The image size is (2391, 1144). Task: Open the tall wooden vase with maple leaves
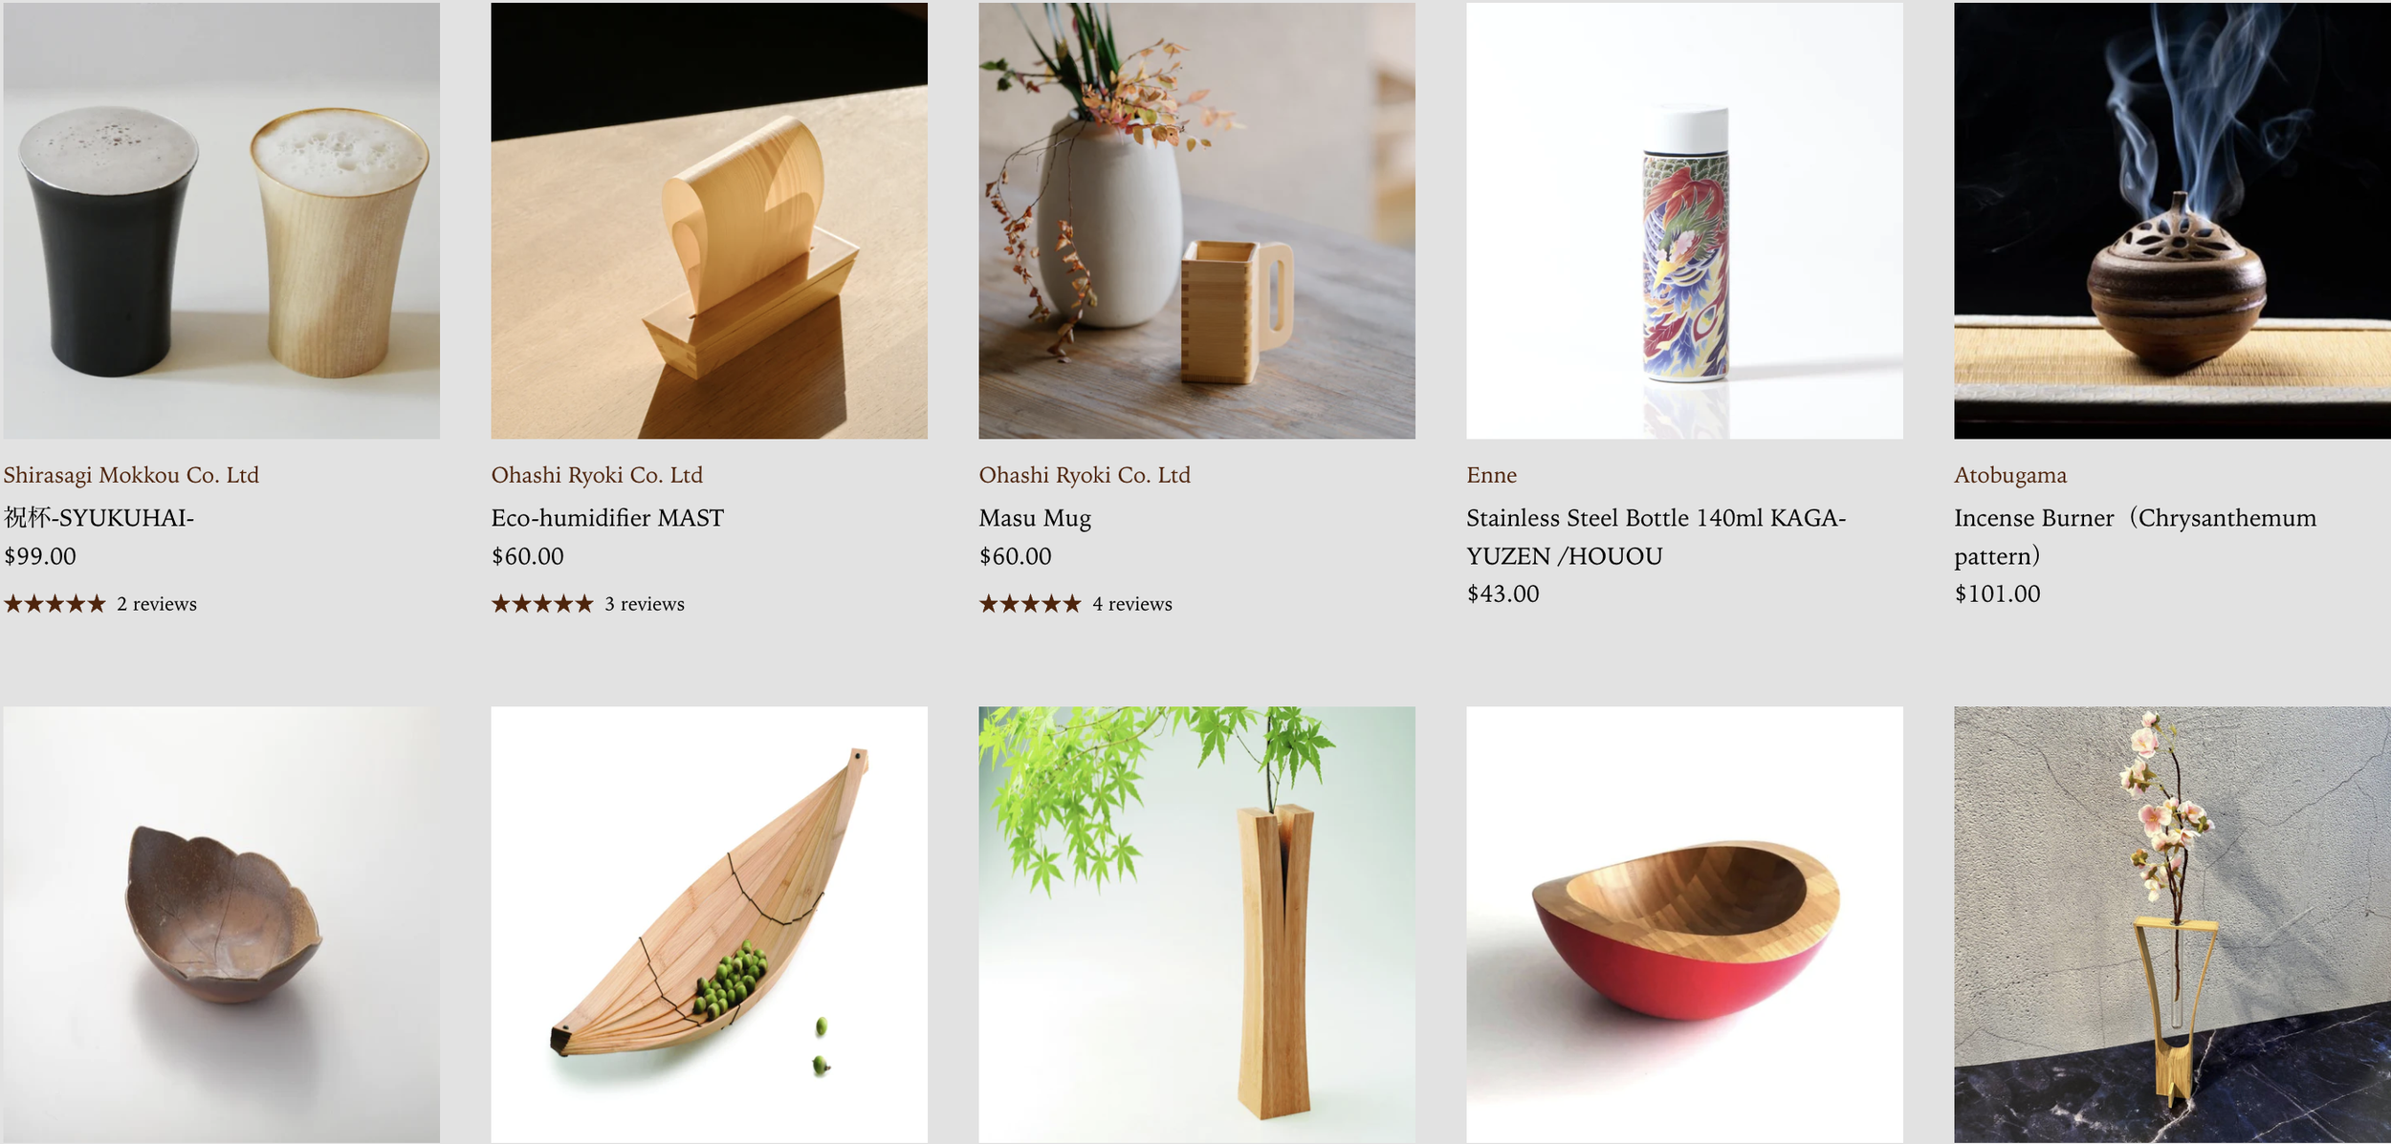coord(1196,924)
